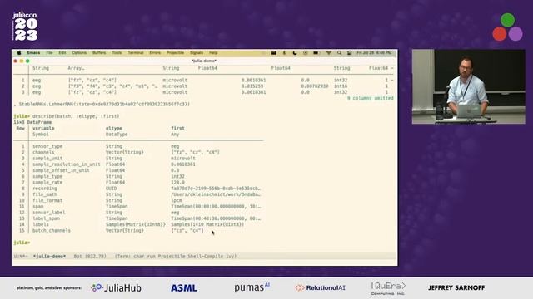
Task: Click sample_offset_in_unit variable name
Action: pos(61,170)
